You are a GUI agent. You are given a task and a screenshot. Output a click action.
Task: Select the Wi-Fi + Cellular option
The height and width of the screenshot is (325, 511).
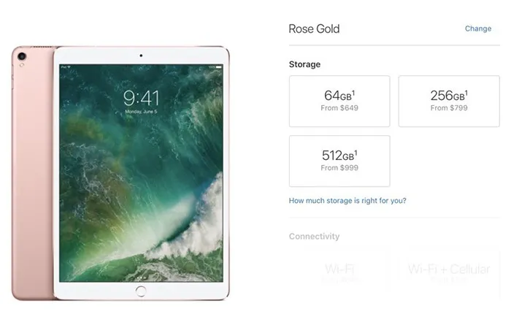(x=449, y=272)
